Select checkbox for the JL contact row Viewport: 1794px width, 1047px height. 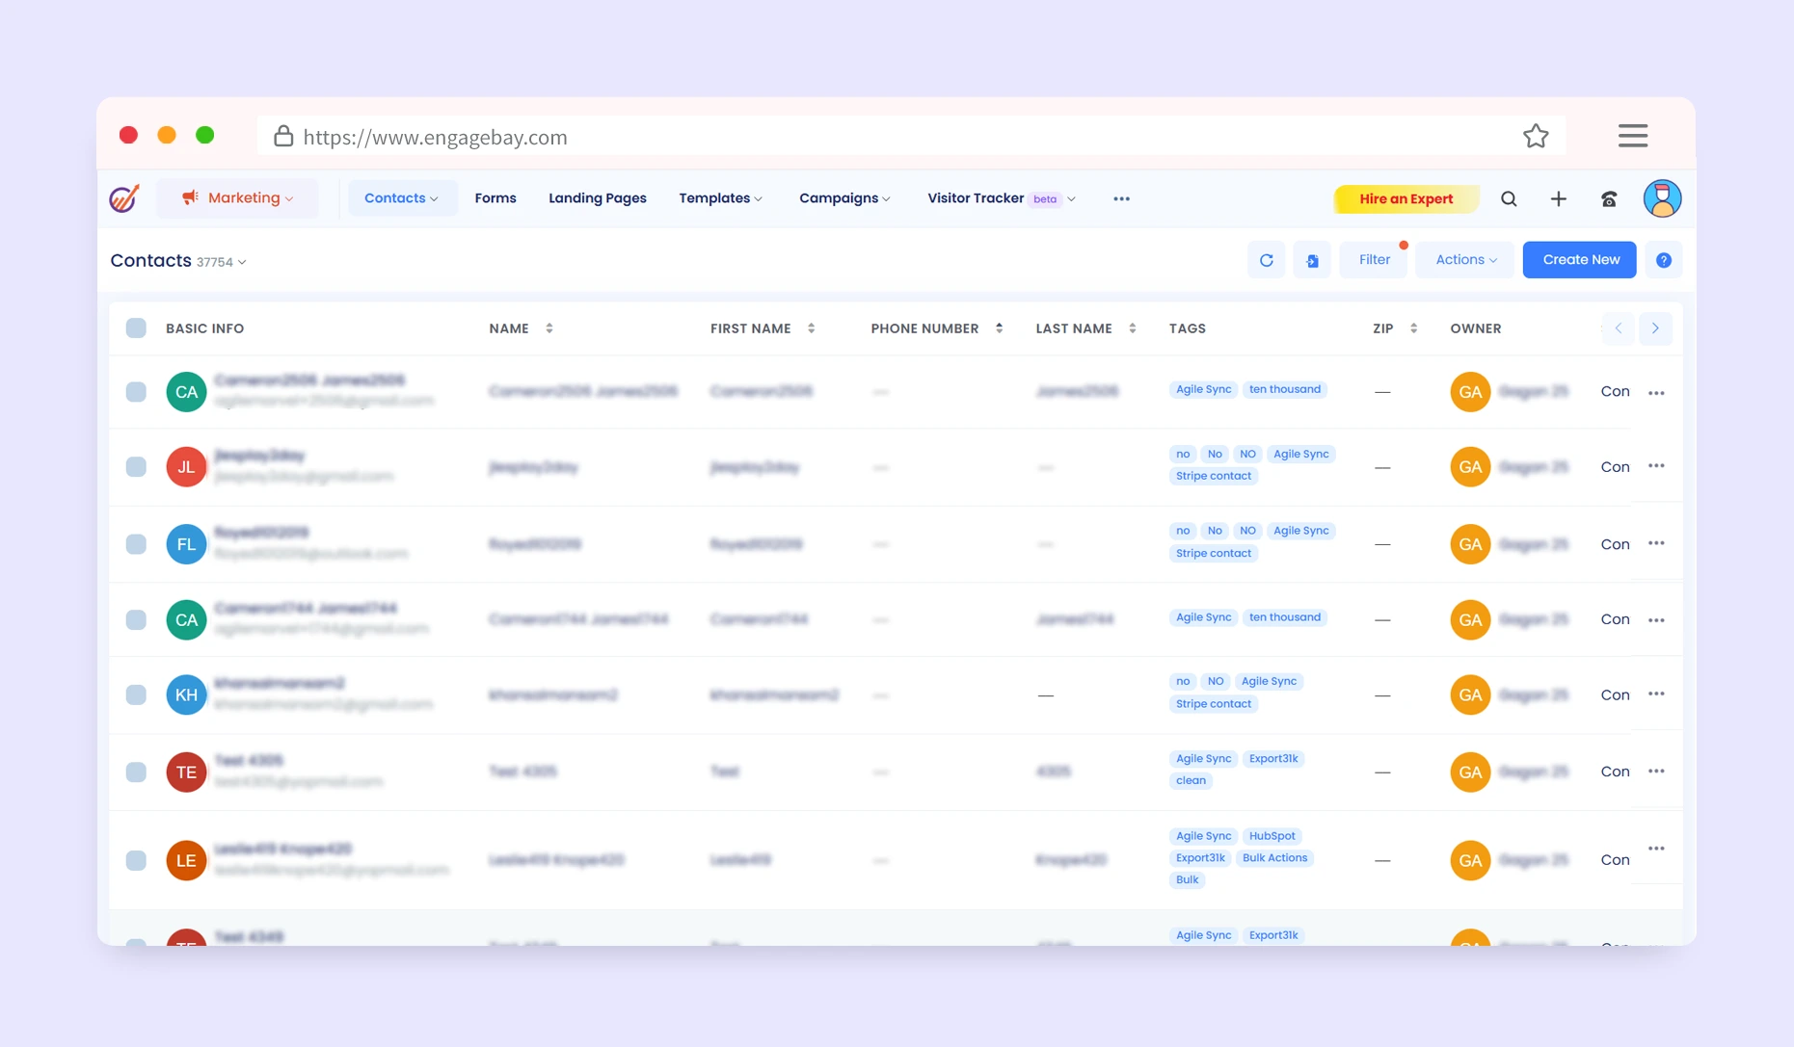coord(136,467)
